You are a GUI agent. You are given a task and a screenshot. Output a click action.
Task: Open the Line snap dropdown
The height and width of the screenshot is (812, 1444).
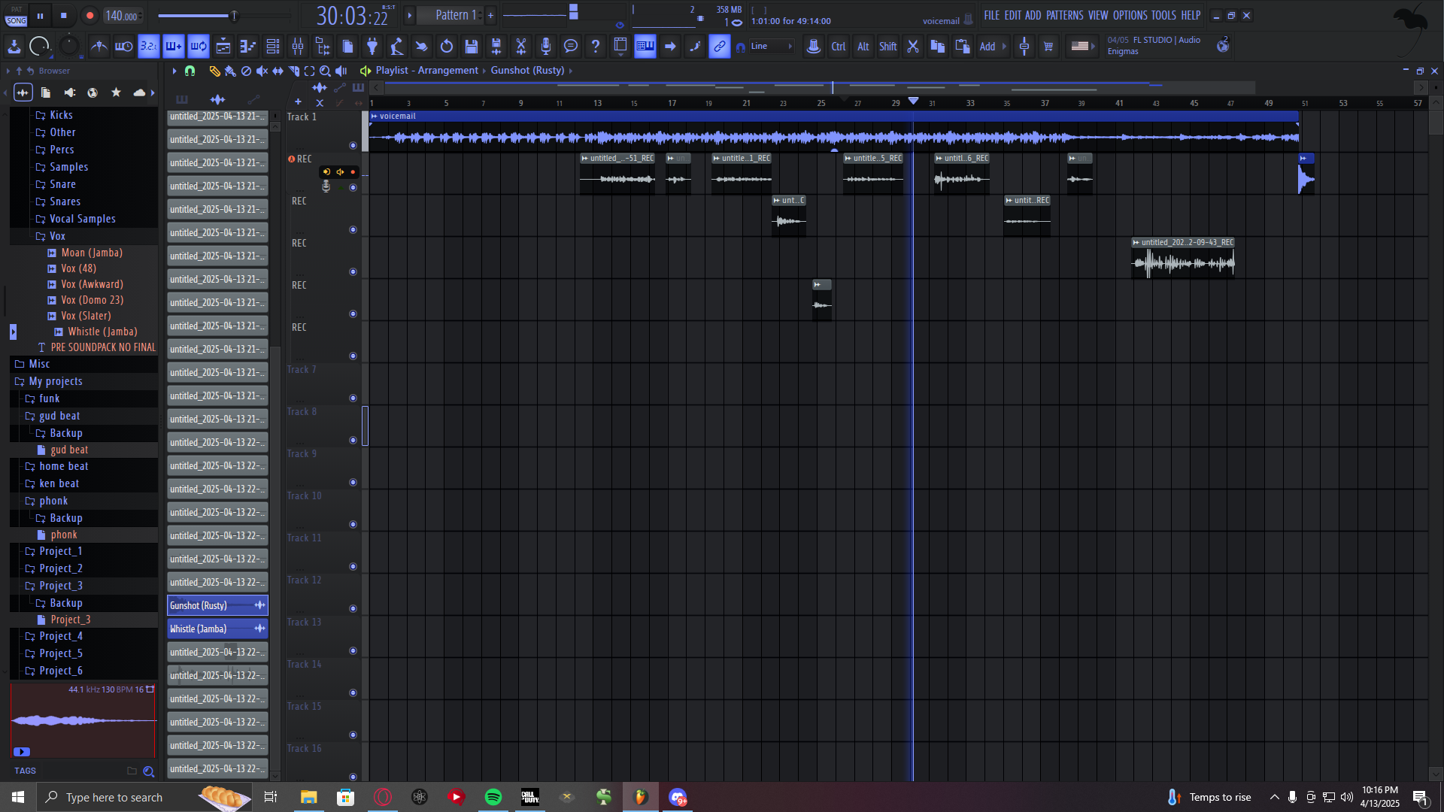[x=771, y=47]
